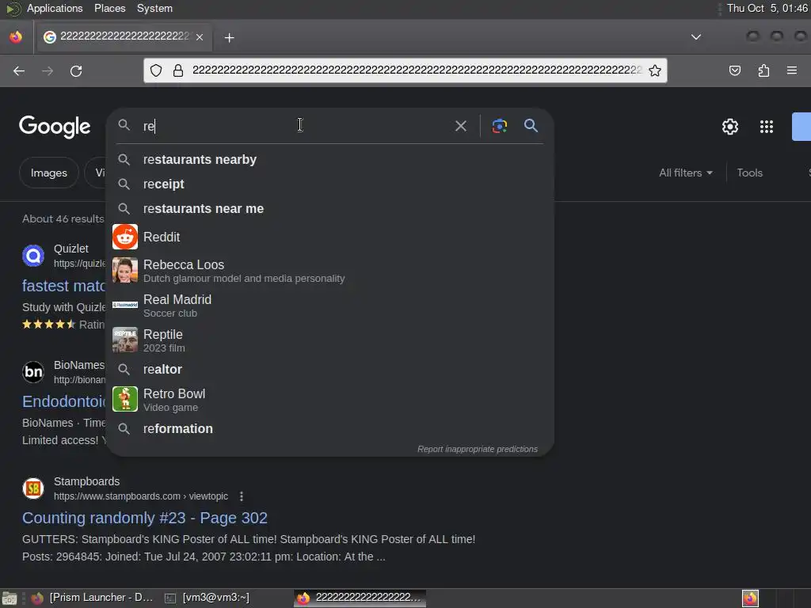Open a new tab with the plus button
Viewport: 811px width, 608px height.
(x=229, y=37)
